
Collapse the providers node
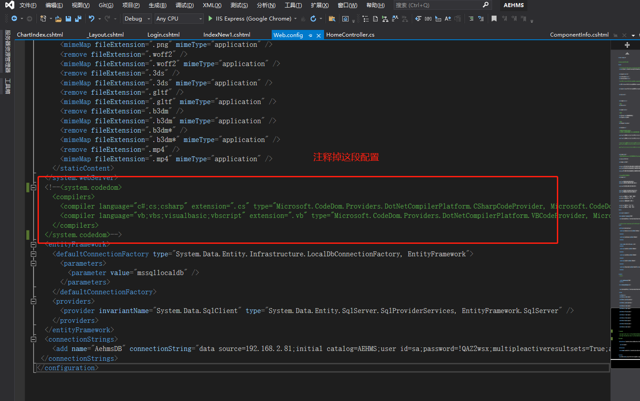[x=34, y=301]
